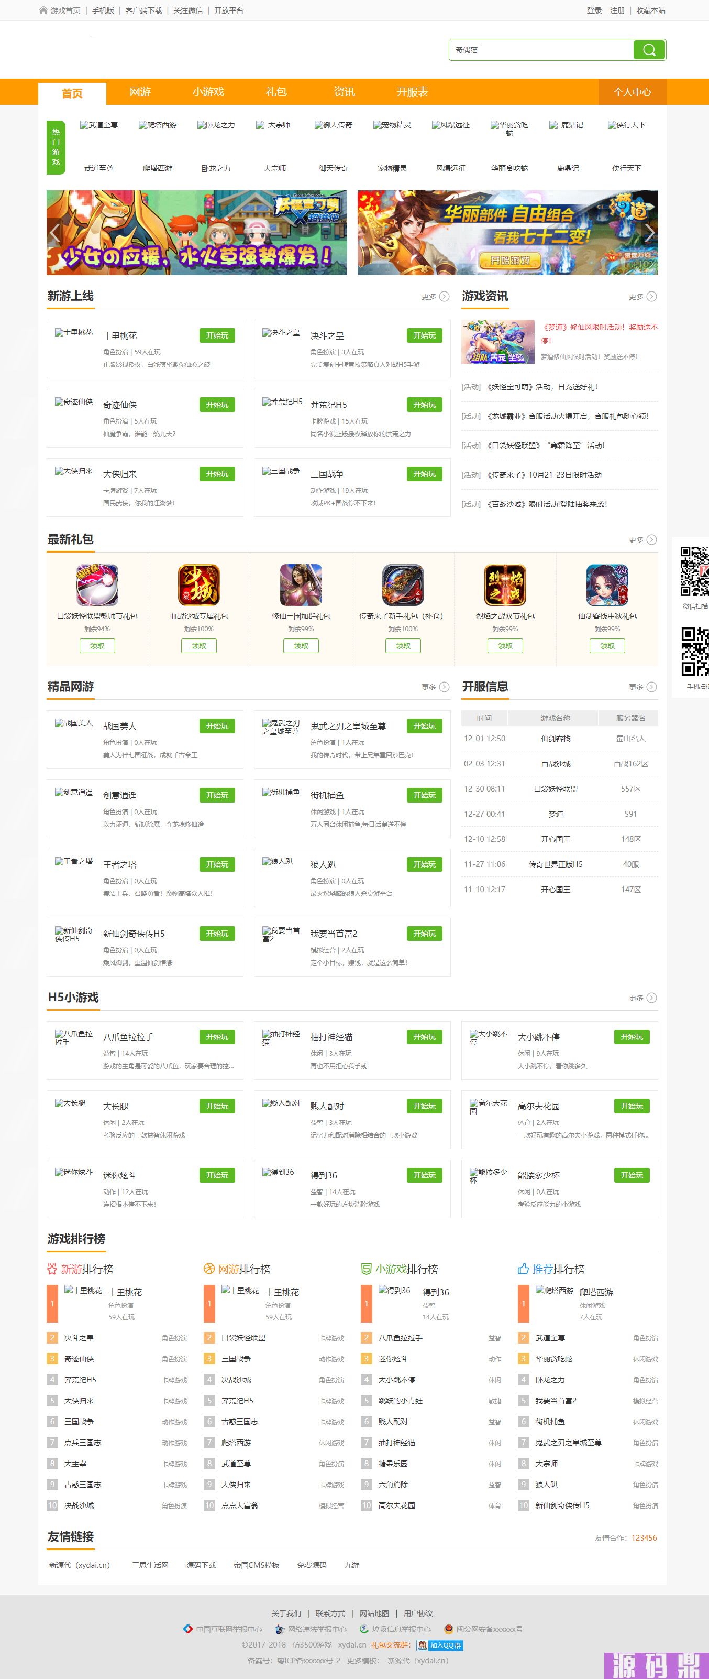Click the 宠物精灵 hot game icon

point(392,124)
